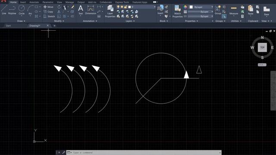This screenshot has width=276, height=155.
Task: Click the Array tool icon
Action: (64, 16)
